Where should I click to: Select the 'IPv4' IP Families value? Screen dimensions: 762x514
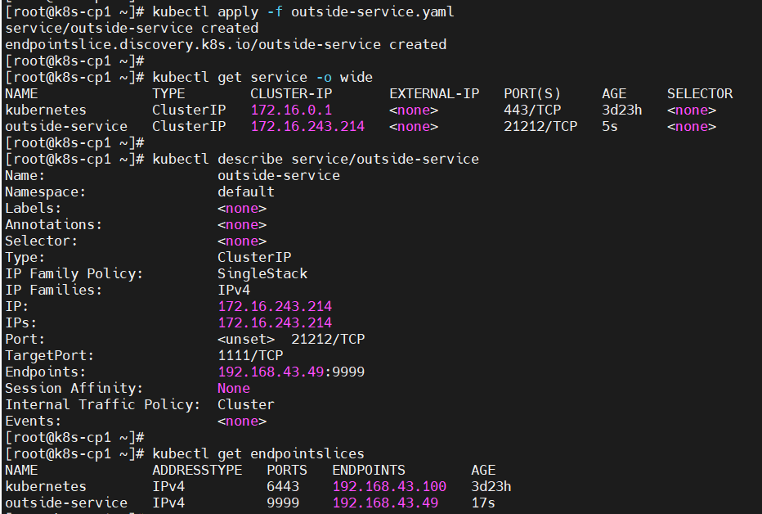pos(234,291)
